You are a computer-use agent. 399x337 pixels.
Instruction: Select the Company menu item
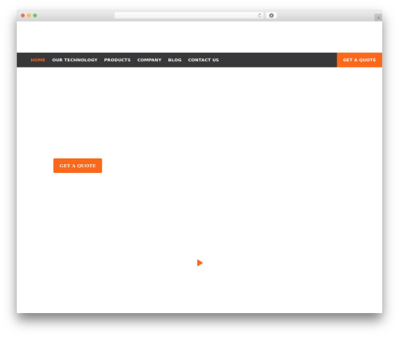click(x=149, y=60)
